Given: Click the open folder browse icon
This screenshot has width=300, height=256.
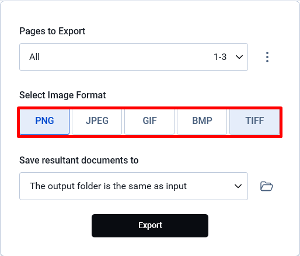Looking at the screenshot, I should (x=267, y=186).
